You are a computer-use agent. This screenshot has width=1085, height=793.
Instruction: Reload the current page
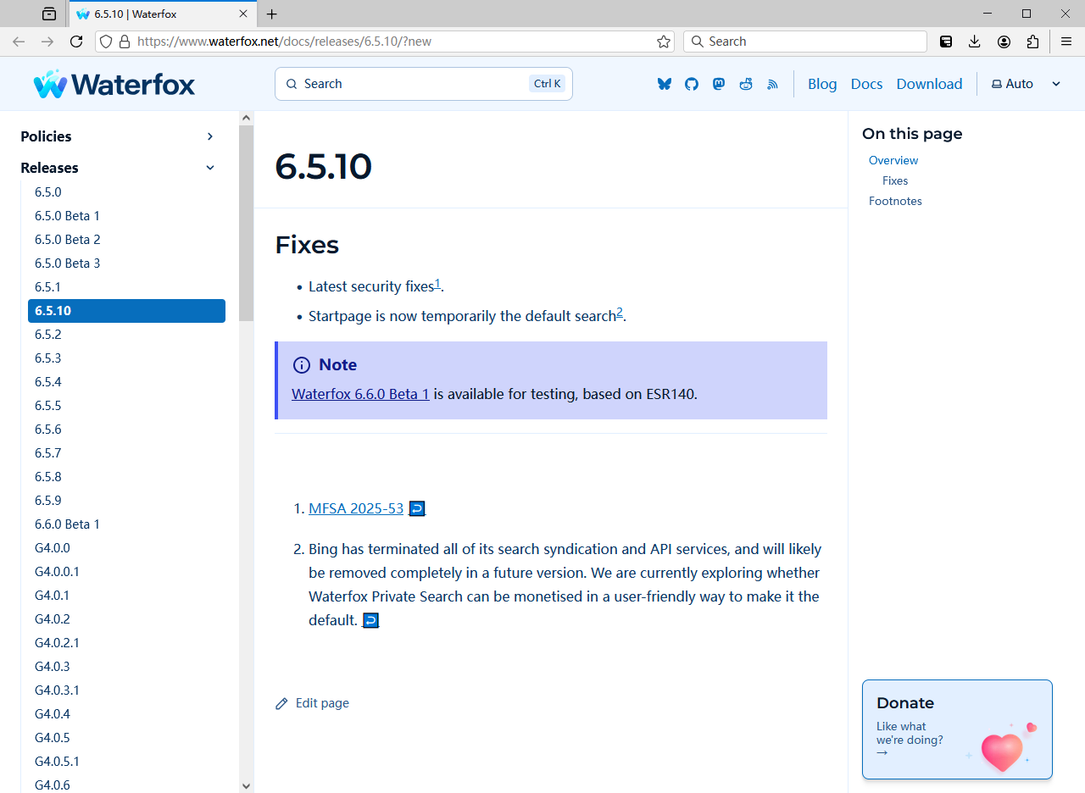76,42
